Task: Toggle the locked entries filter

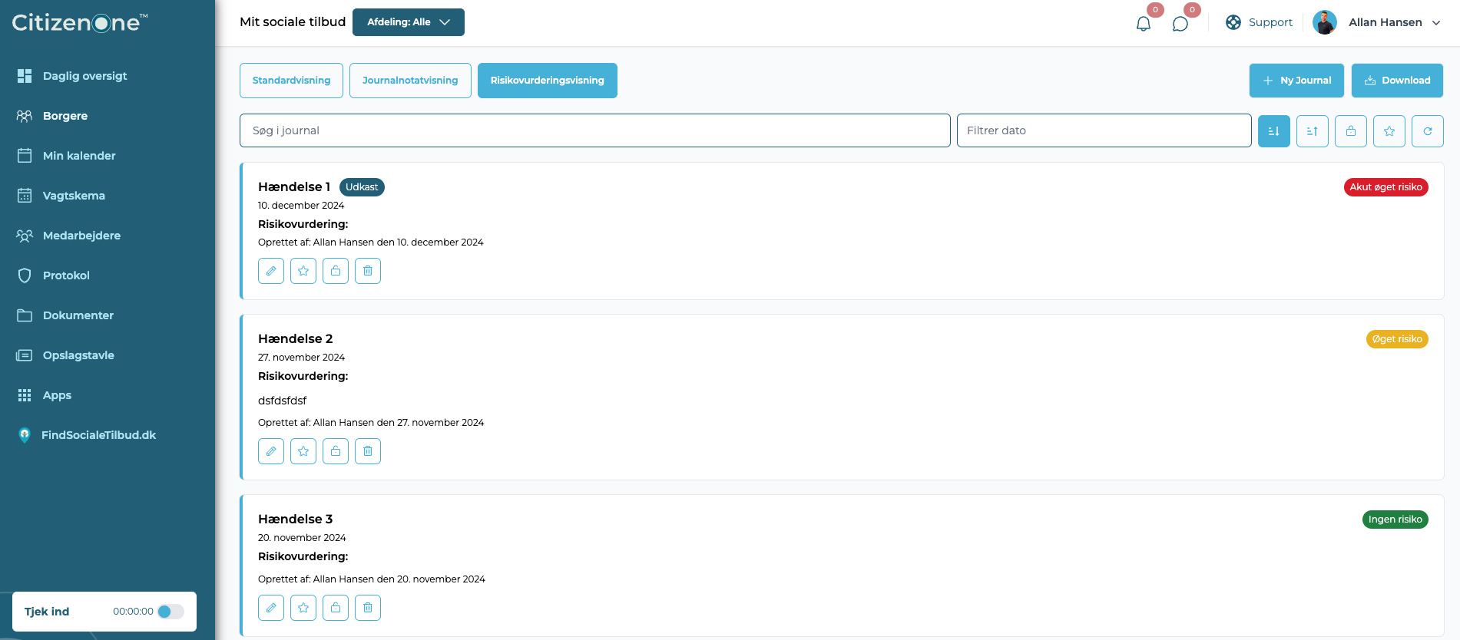Action: pos(1351,131)
